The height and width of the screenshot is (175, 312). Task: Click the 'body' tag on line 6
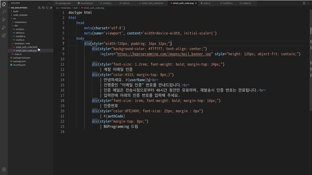click(x=80, y=38)
